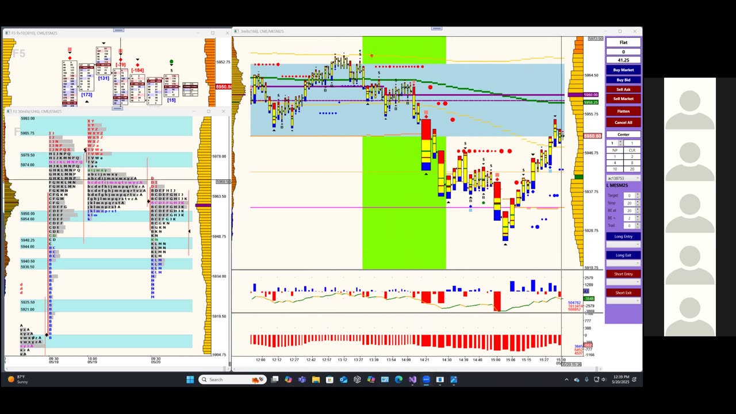Adjust the Trail value stepper
Image resolution: width=736 pixels, height=414 pixels.
tap(638, 225)
